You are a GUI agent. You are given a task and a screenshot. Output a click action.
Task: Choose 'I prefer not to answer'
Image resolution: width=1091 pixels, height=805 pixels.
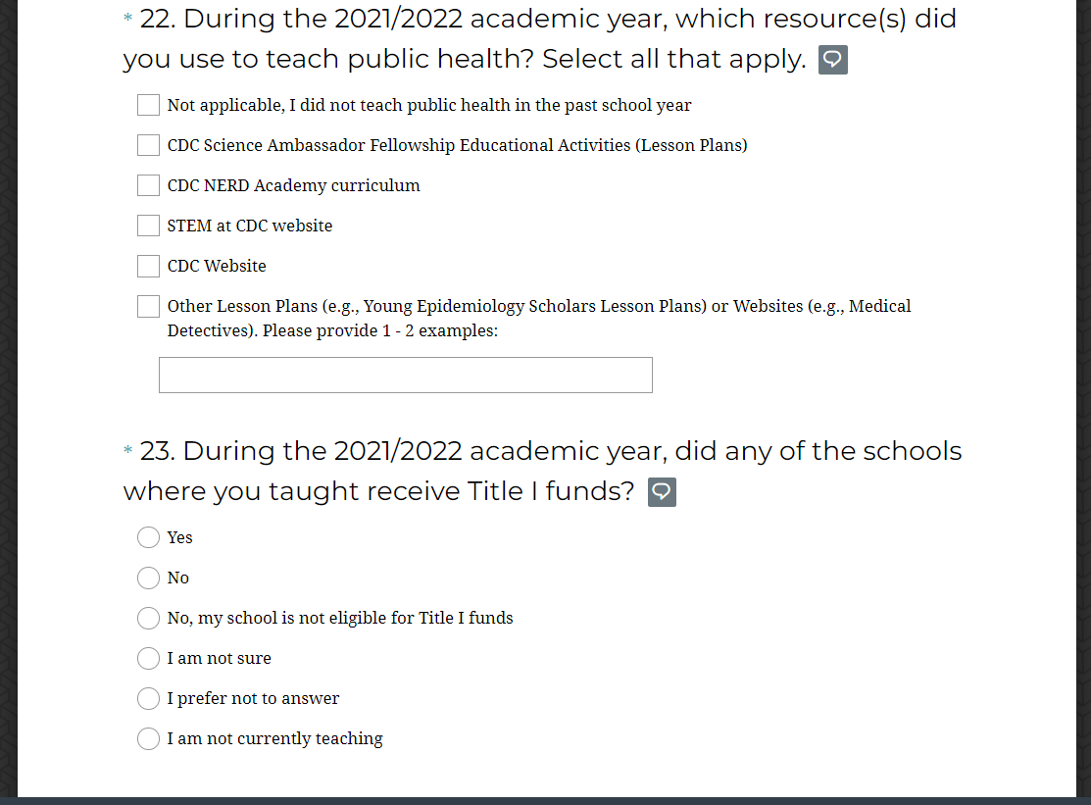[148, 699]
